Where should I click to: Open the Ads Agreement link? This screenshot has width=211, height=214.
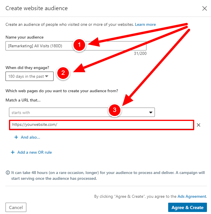192,196
